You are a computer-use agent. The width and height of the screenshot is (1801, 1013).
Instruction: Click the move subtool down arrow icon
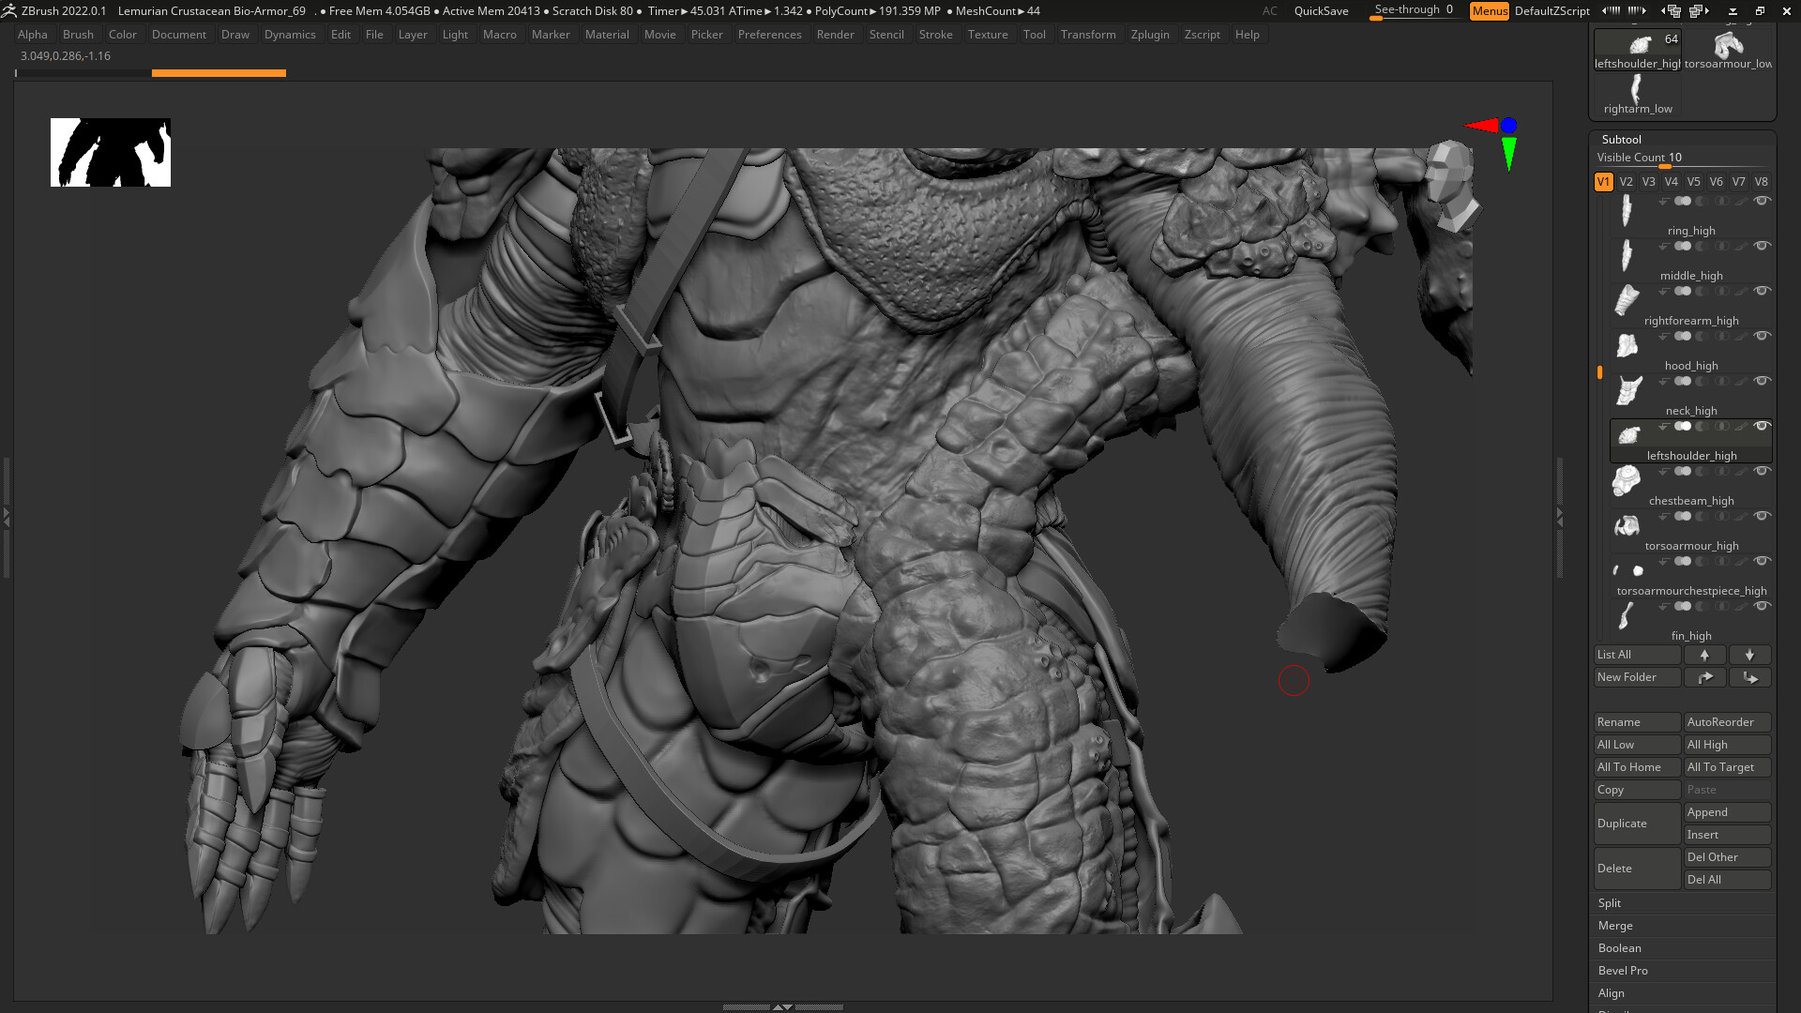point(1750,655)
